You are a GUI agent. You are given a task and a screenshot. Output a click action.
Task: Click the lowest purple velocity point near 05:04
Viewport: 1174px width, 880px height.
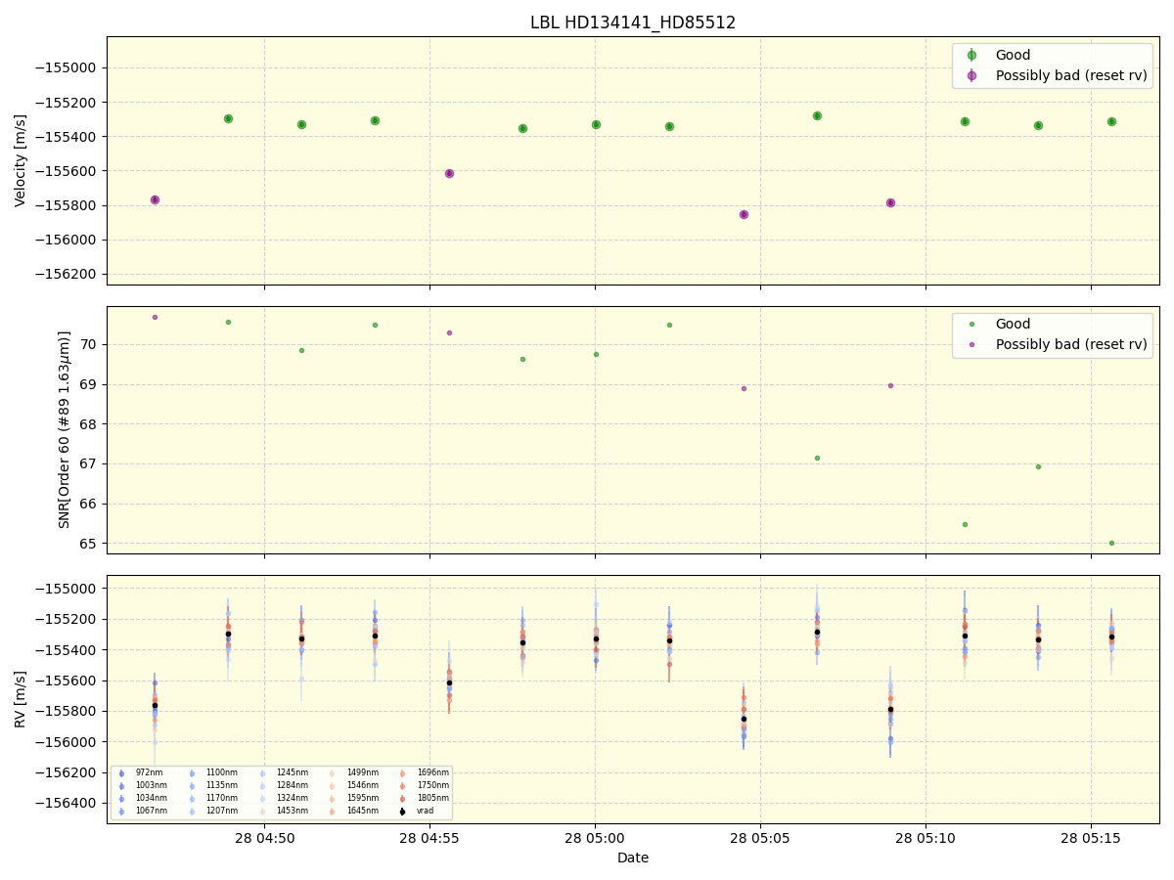point(744,214)
